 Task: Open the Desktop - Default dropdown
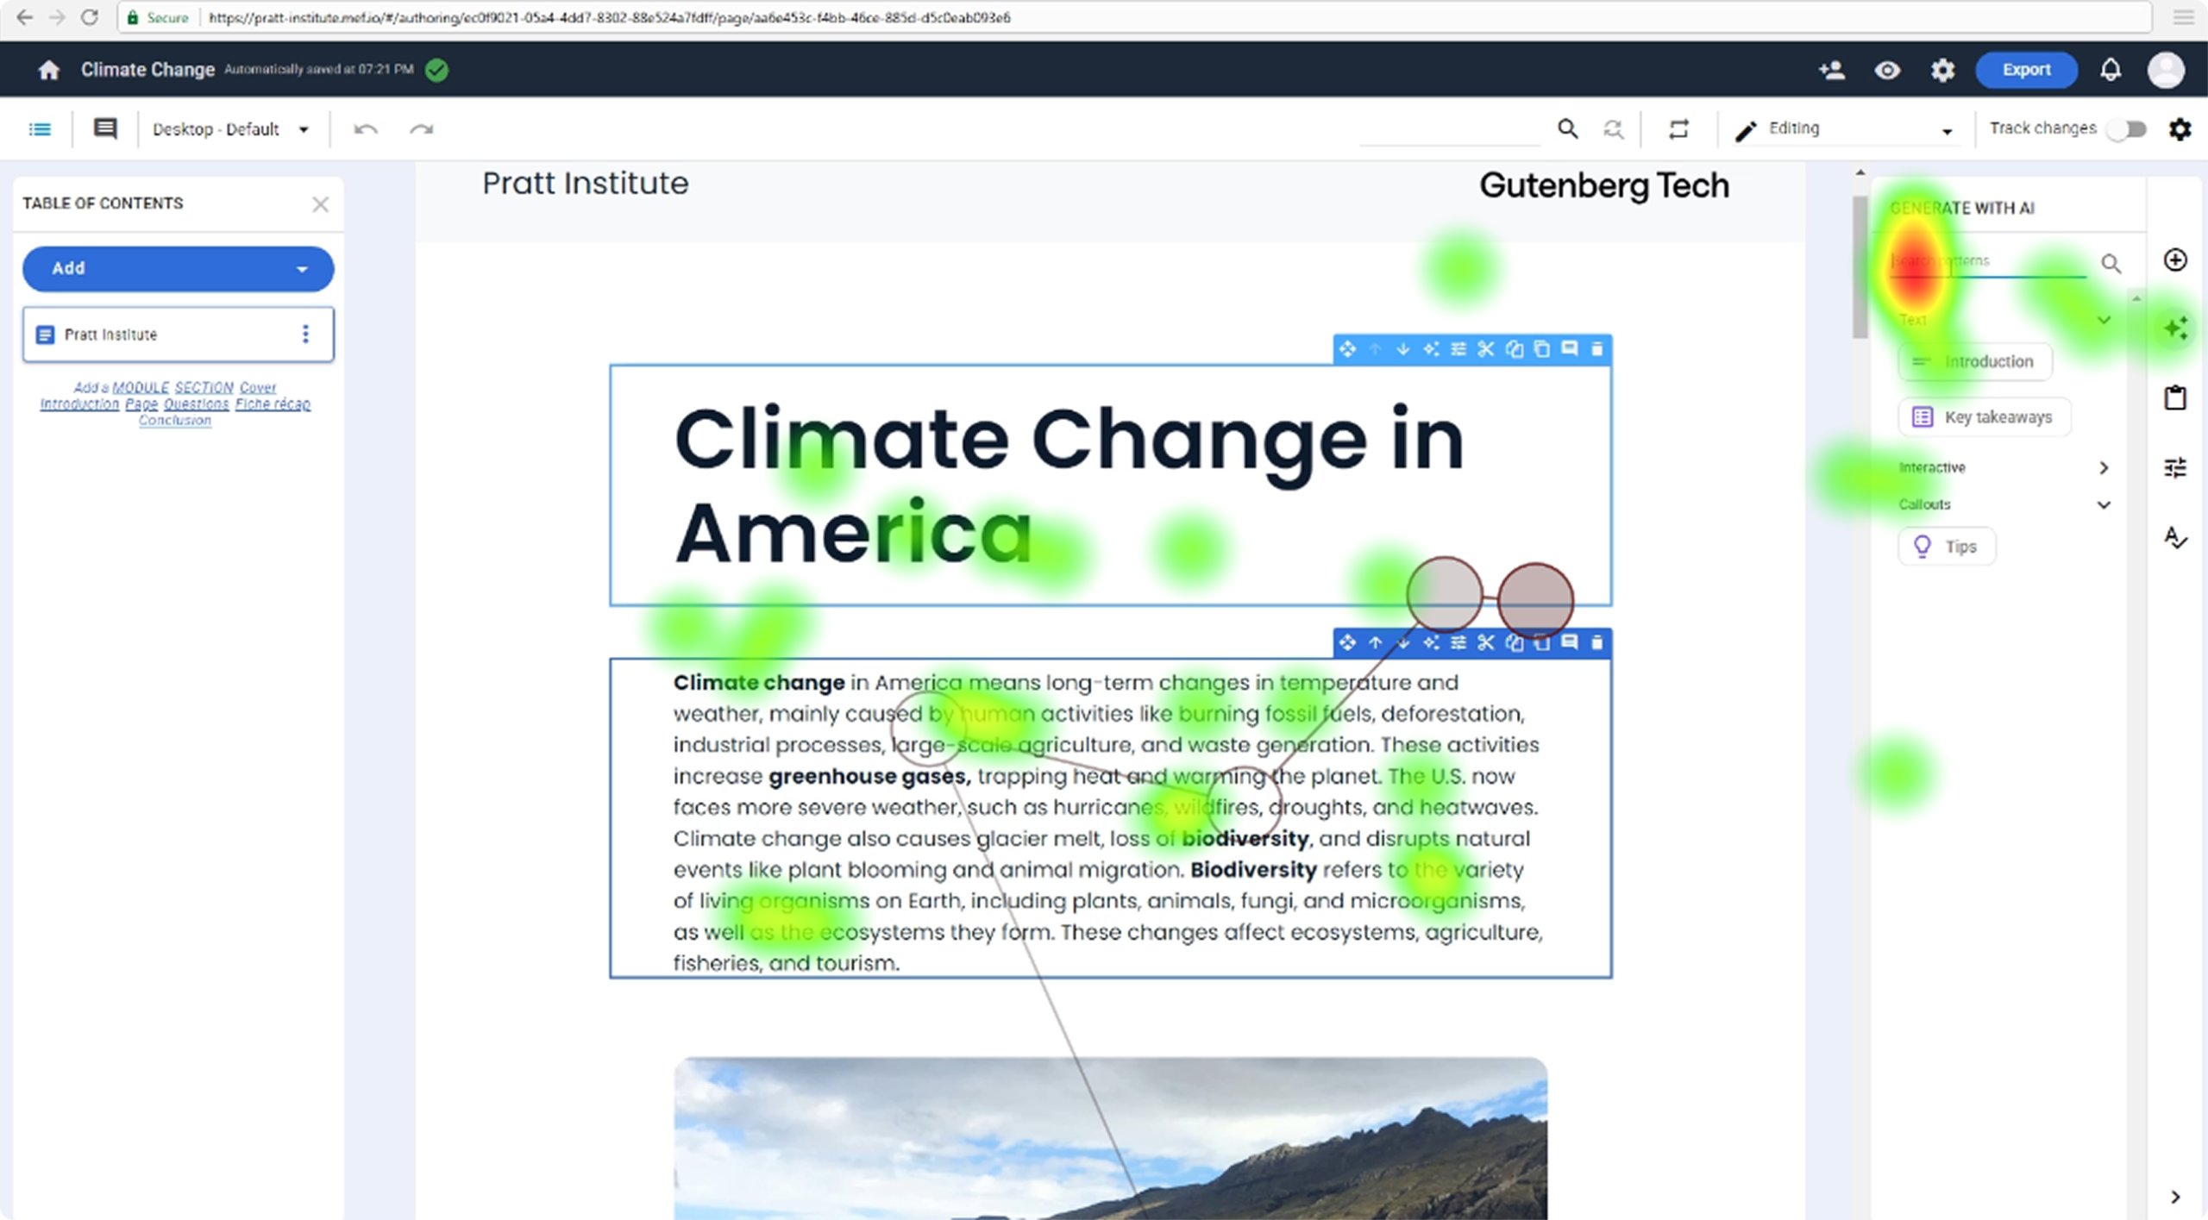(x=230, y=129)
